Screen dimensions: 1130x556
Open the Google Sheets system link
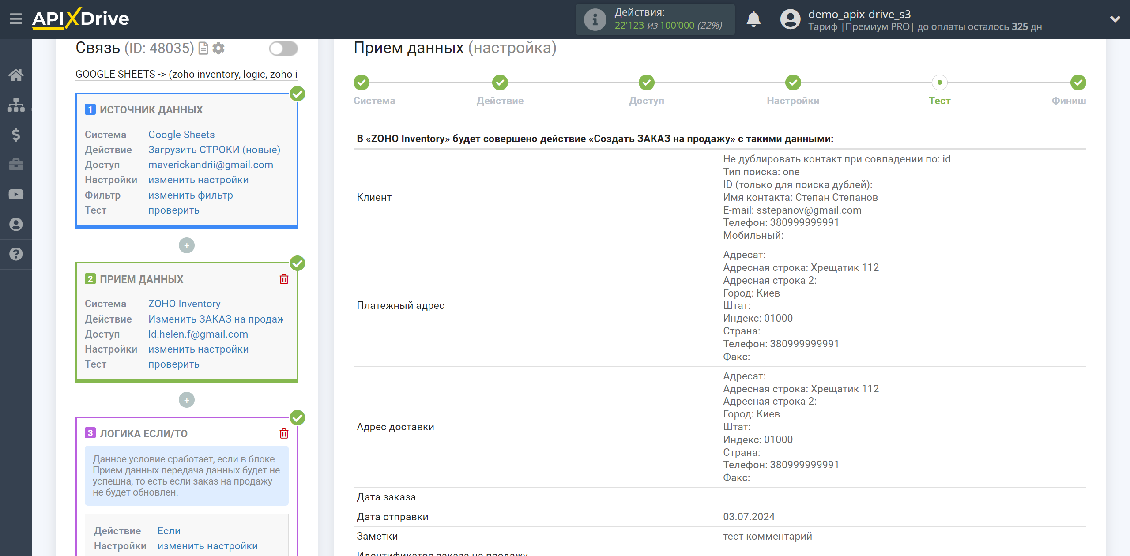pyautogui.click(x=181, y=135)
